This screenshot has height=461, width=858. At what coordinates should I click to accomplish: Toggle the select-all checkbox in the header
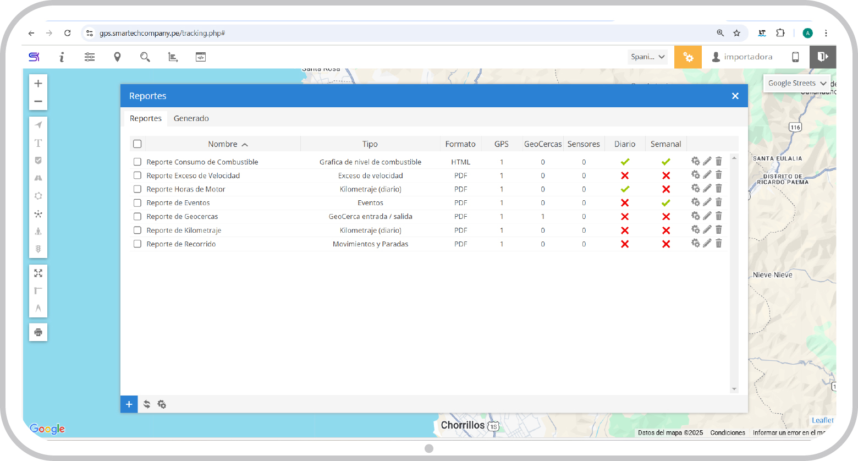137,144
